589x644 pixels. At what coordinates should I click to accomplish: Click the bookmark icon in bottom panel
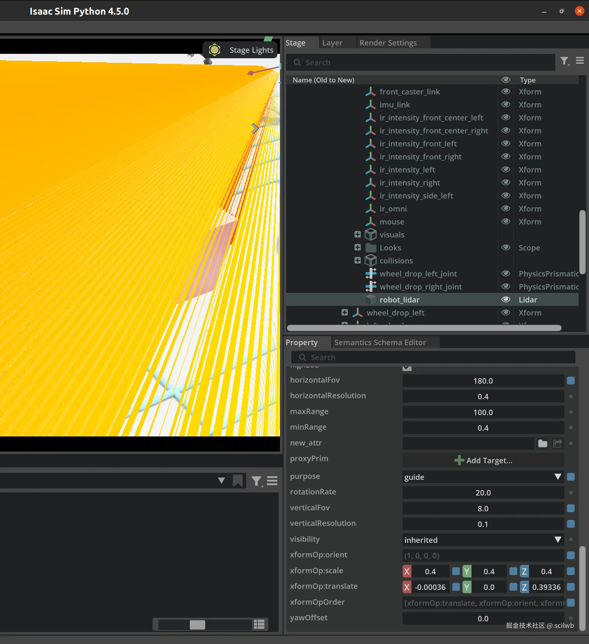coord(238,480)
